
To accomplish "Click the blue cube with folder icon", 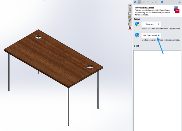I will pyautogui.click(x=137, y=24).
